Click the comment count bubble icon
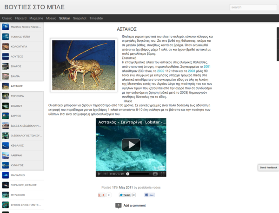Viewport: 279px width, 213px height. [118, 205]
